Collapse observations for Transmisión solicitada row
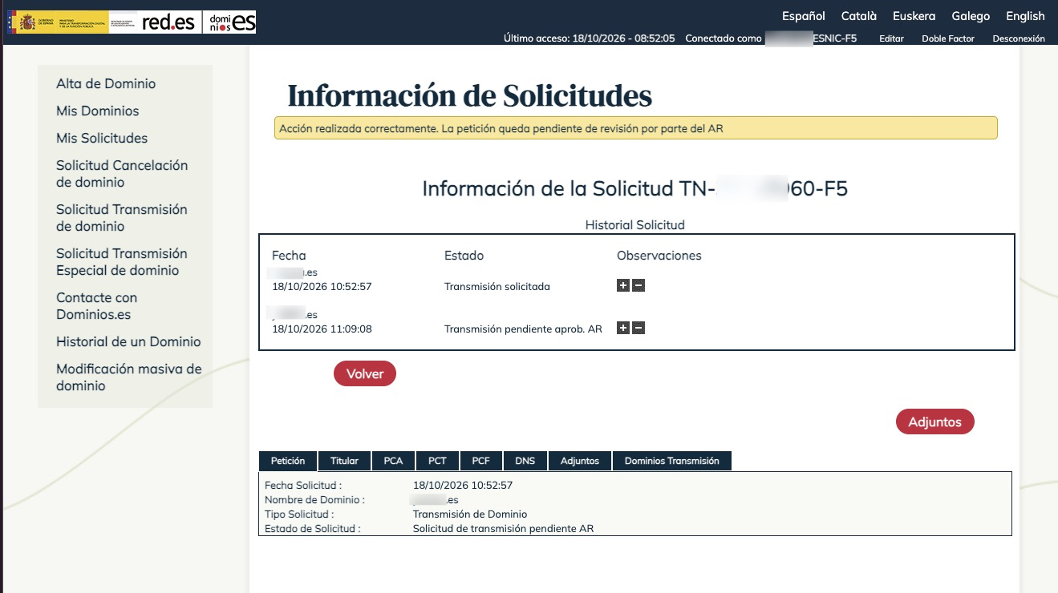This screenshot has width=1058, height=593. pos(638,285)
